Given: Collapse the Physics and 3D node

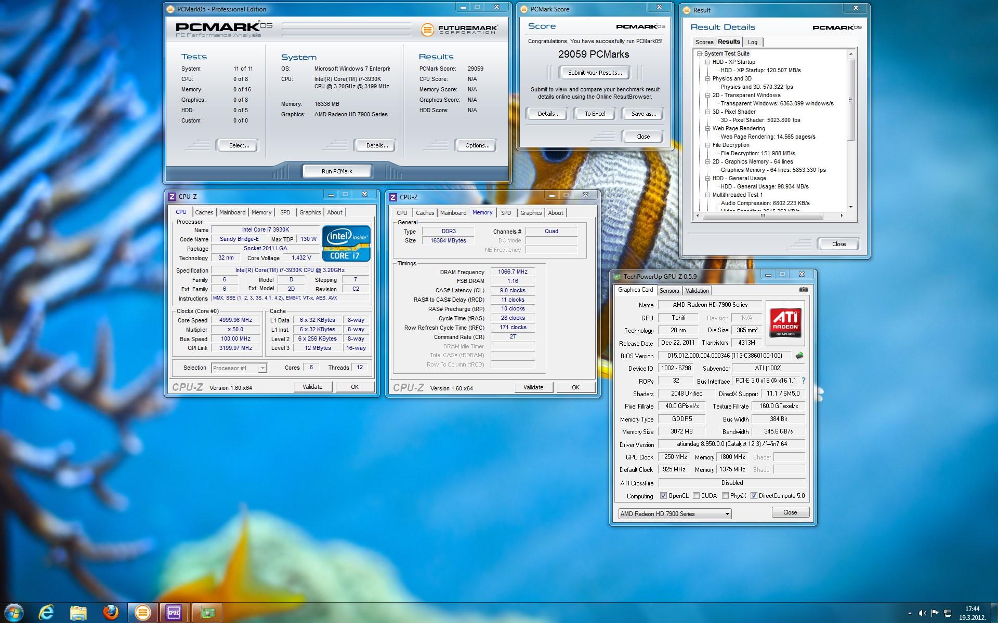Looking at the screenshot, I should point(708,78).
